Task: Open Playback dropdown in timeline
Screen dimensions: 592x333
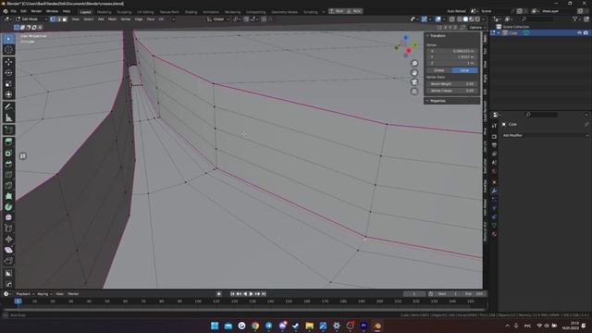Action: (25, 294)
